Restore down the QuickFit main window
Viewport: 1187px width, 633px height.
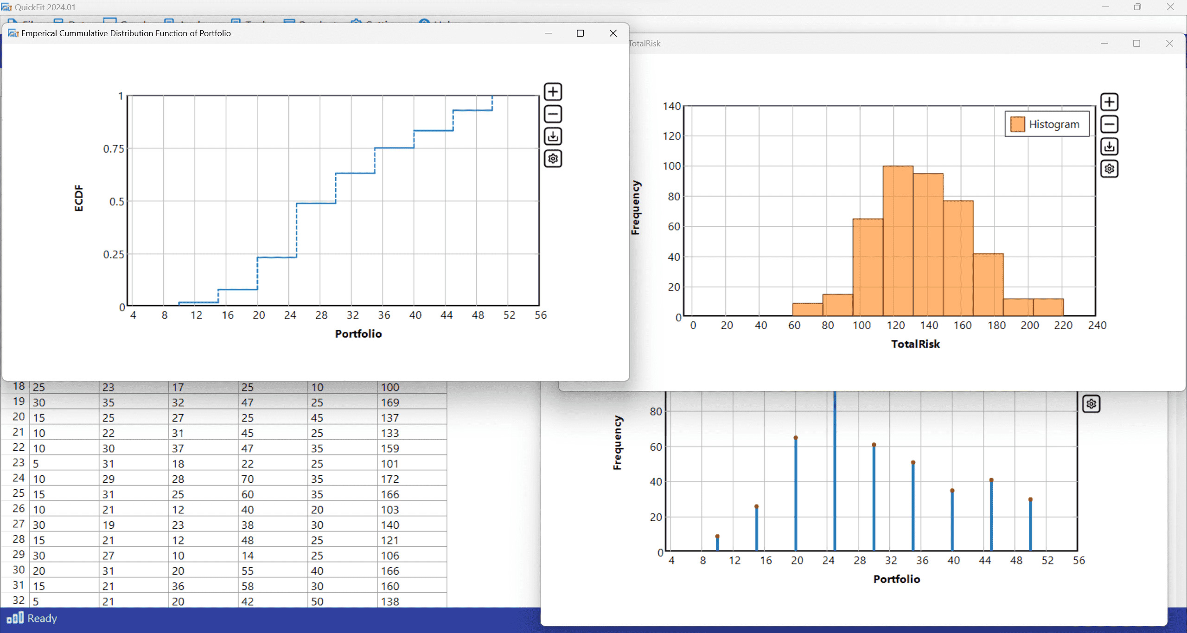point(1137,7)
